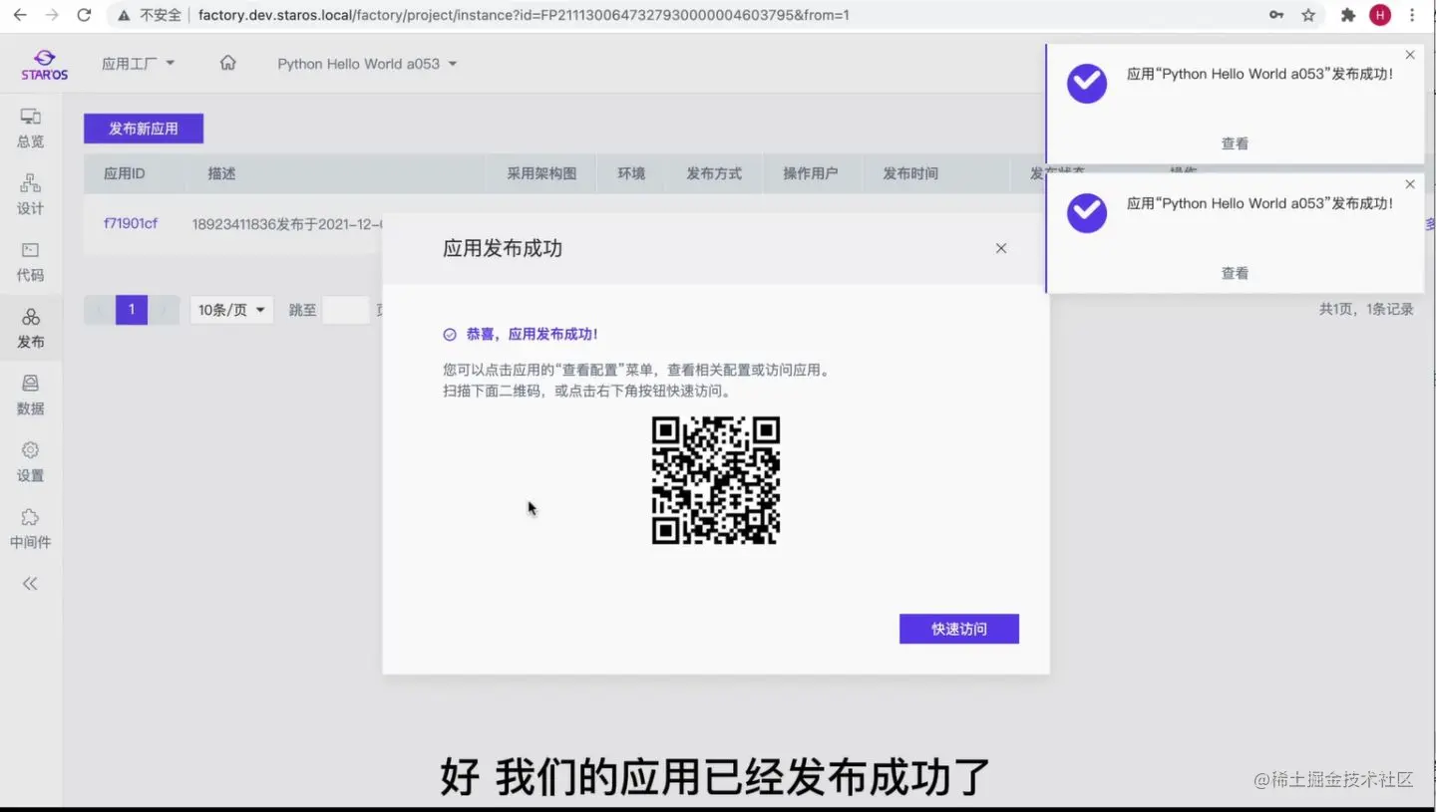This screenshot has height=812, width=1436.
Task: Open the 10条/页 page size dropdown
Action: (x=232, y=310)
